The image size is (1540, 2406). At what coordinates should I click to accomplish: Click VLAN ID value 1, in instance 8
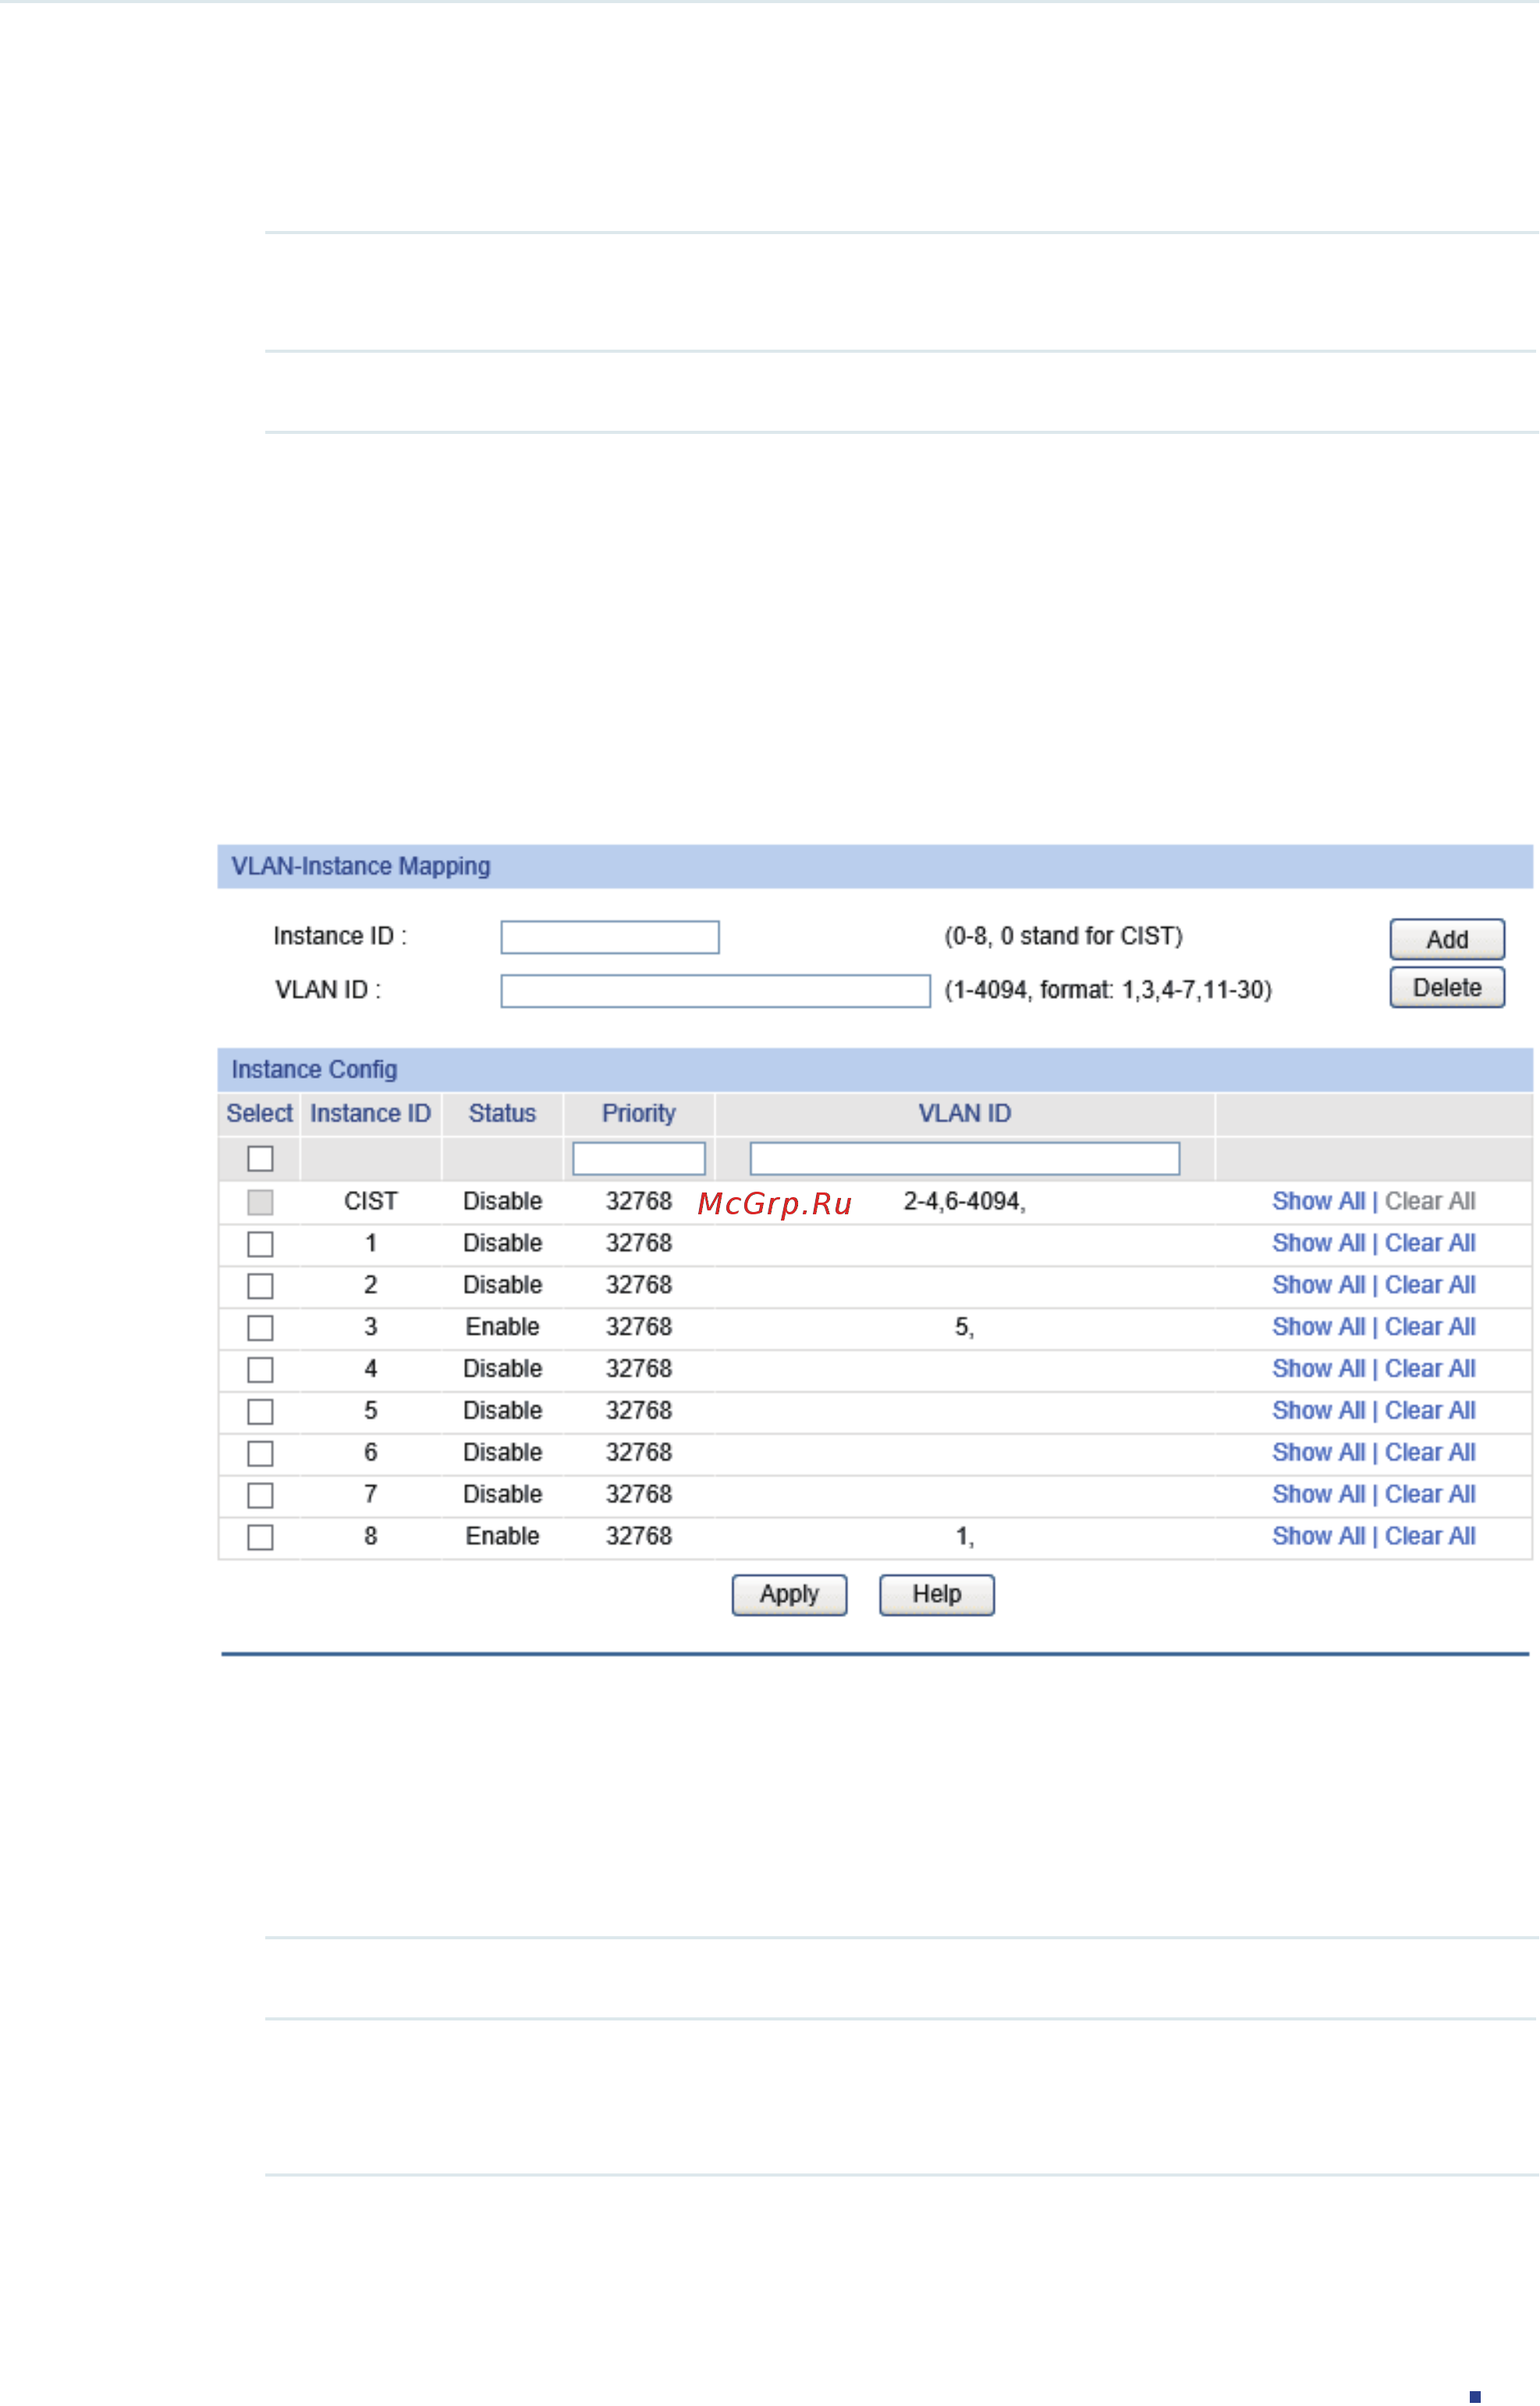[965, 1537]
